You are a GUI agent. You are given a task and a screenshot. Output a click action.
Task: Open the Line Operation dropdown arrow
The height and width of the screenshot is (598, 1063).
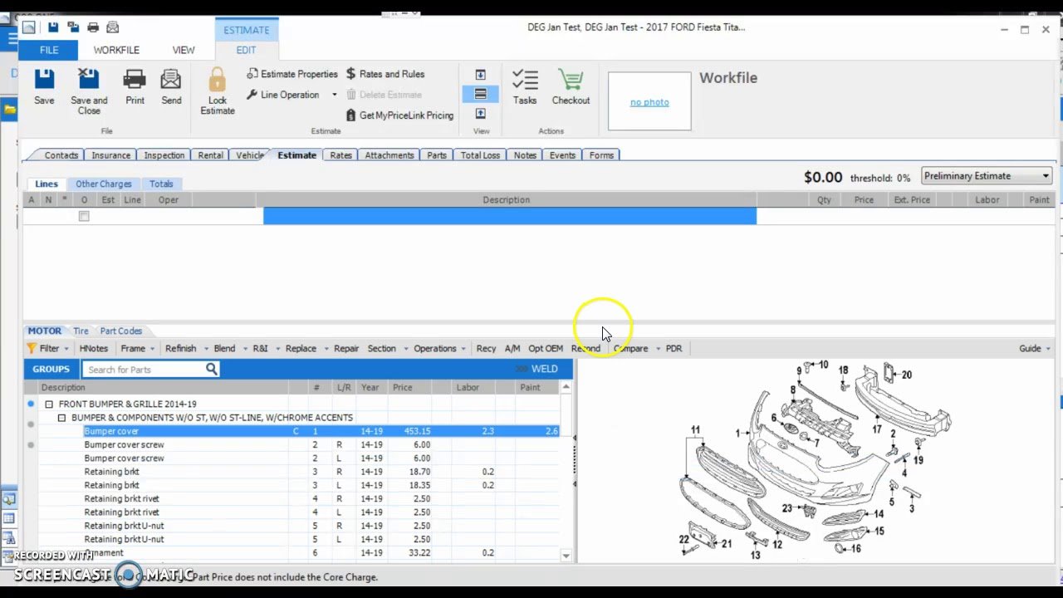click(335, 95)
